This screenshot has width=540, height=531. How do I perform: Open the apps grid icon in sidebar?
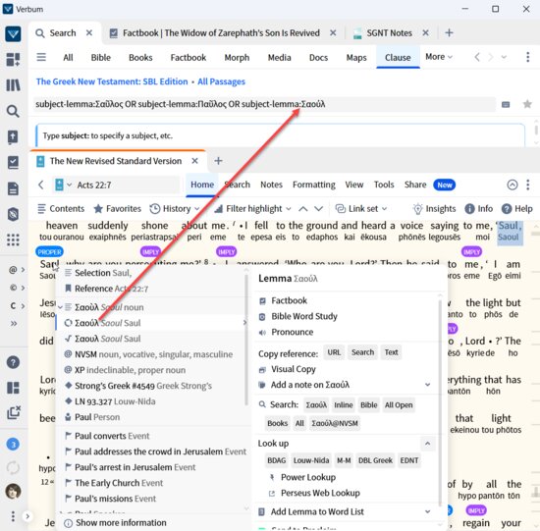[13, 239]
